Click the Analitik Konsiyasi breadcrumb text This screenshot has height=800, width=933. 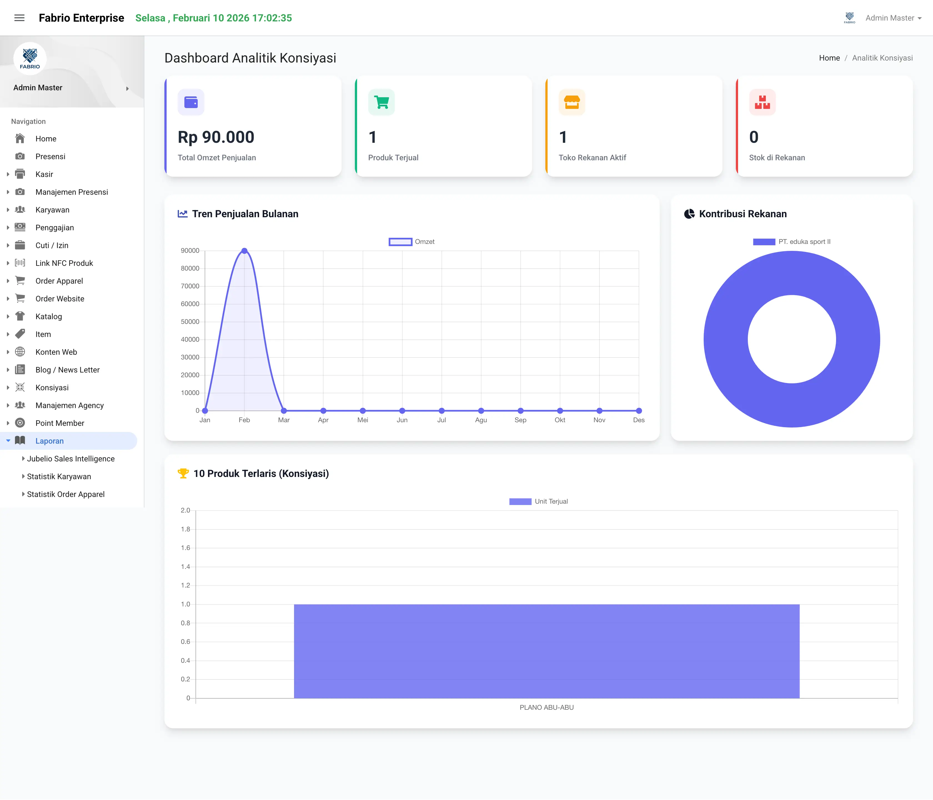pyautogui.click(x=882, y=58)
